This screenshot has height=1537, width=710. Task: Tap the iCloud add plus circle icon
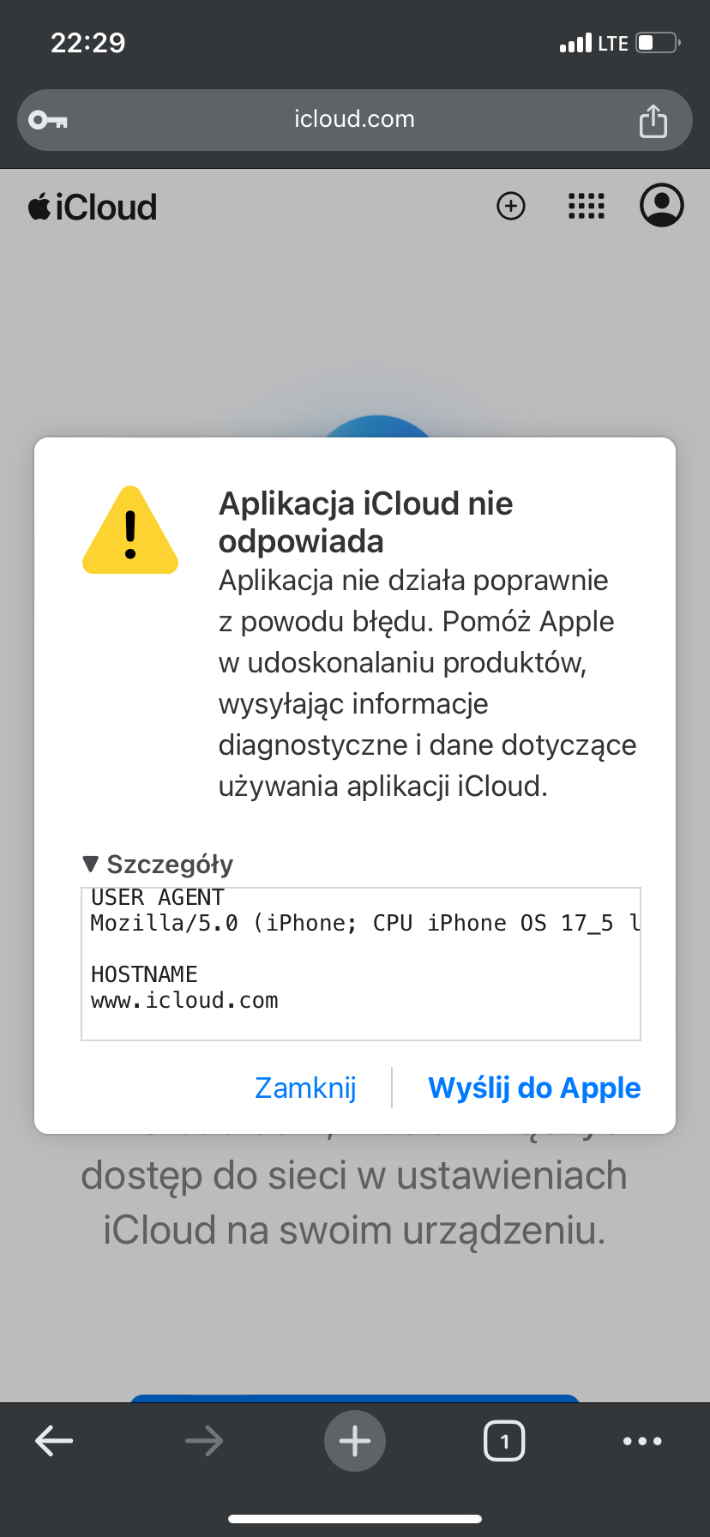coord(511,206)
